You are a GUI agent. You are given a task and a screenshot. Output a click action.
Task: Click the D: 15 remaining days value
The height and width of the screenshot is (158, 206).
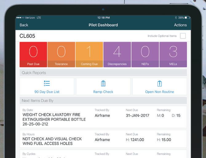pyautogui.click(x=176, y=115)
